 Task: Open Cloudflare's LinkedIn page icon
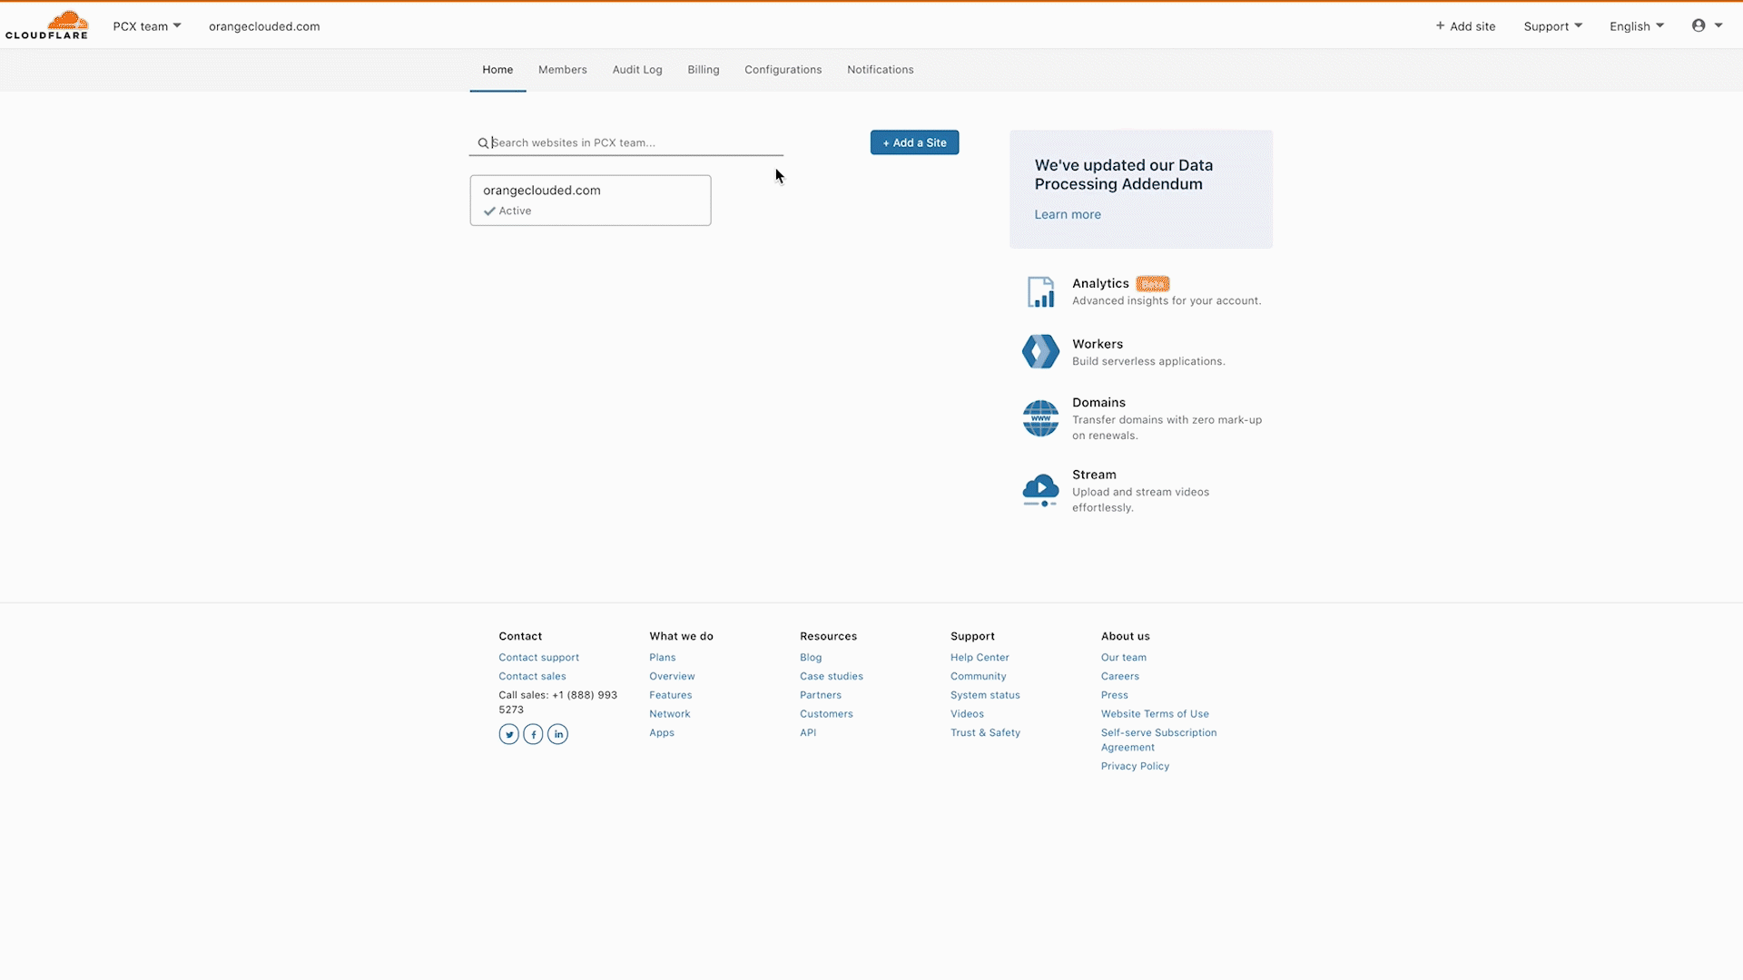click(x=557, y=734)
